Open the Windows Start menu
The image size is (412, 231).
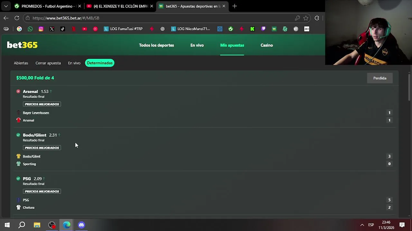(7, 225)
